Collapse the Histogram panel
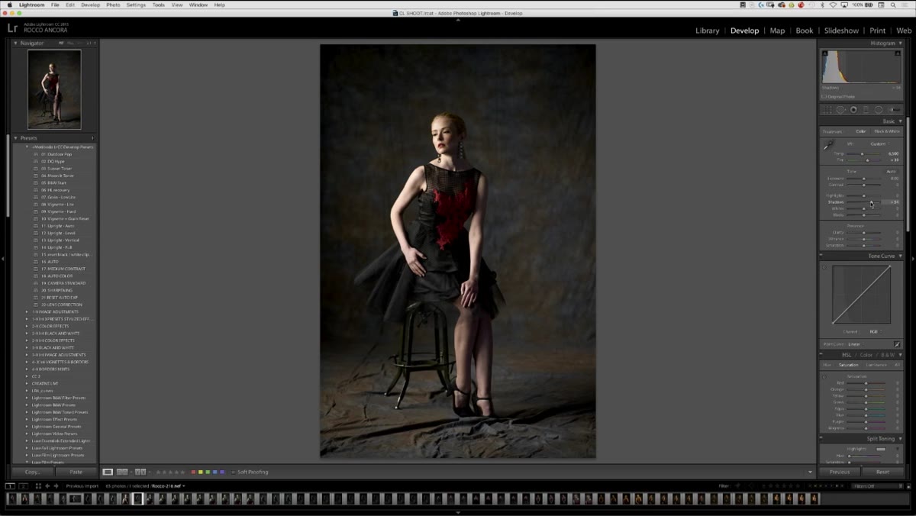The image size is (916, 516). click(x=901, y=43)
